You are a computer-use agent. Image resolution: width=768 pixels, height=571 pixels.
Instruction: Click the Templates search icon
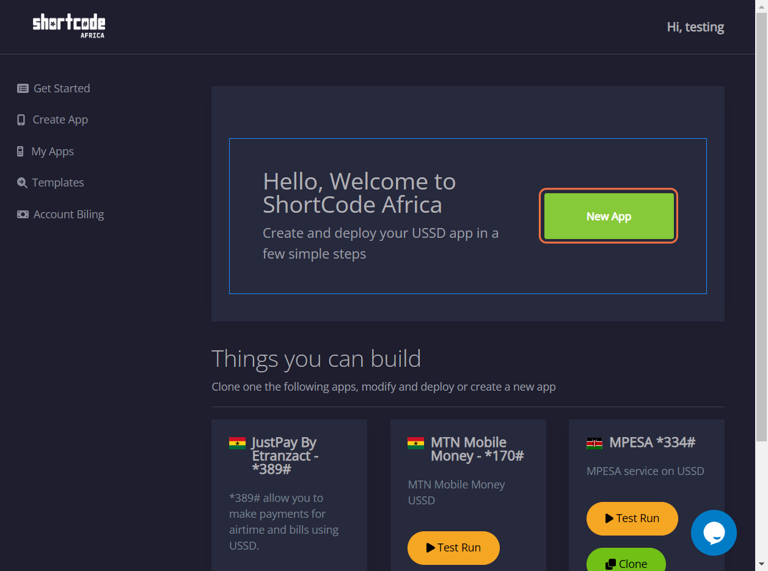pos(22,183)
